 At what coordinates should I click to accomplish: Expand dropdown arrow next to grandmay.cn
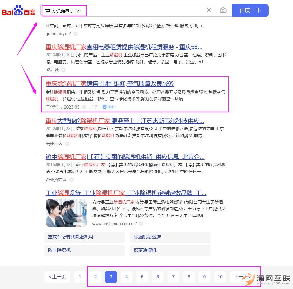(75, 34)
